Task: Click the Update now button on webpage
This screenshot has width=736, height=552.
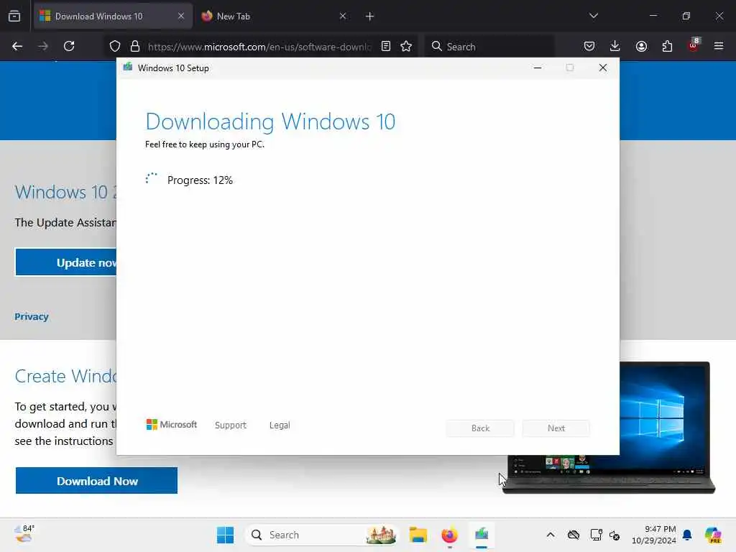Action: click(65, 262)
